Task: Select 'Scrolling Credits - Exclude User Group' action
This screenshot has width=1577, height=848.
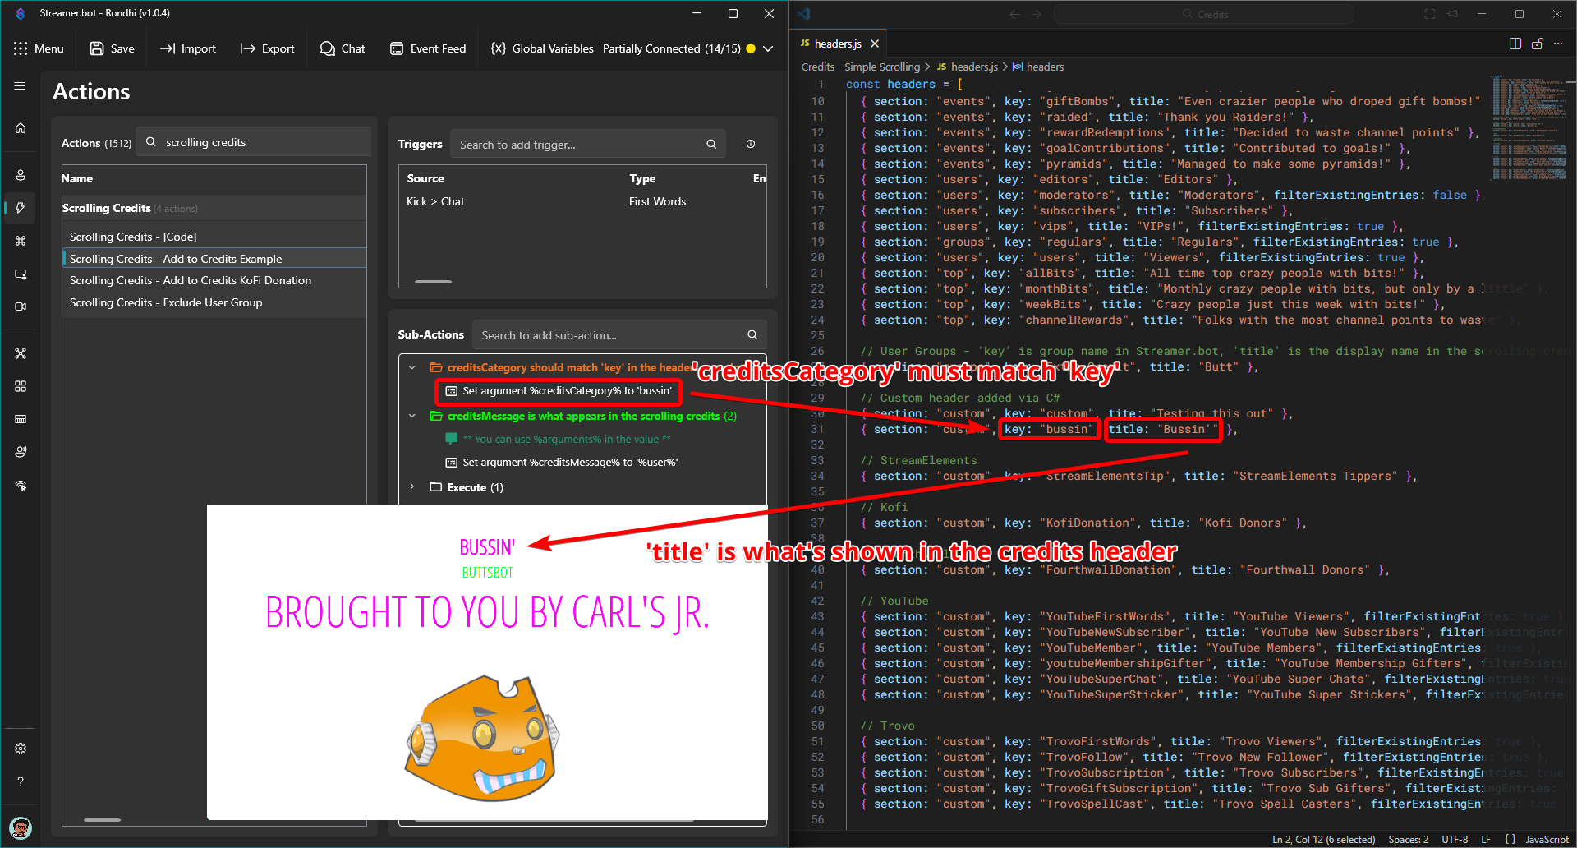Action: 214,302
